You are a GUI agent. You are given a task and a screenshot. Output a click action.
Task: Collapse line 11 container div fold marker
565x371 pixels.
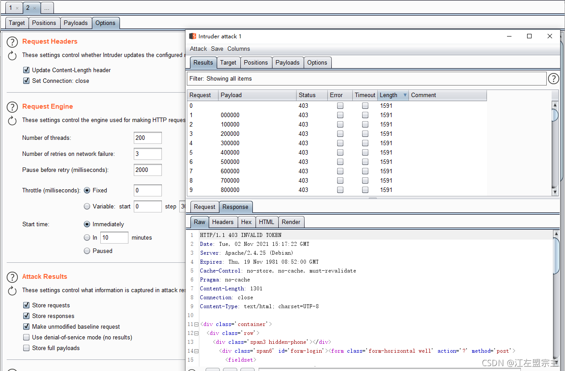pyautogui.click(x=196, y=324)
